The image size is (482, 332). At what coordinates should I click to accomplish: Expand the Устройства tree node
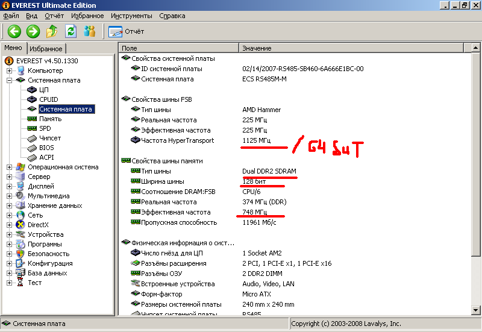pos(9,234)
